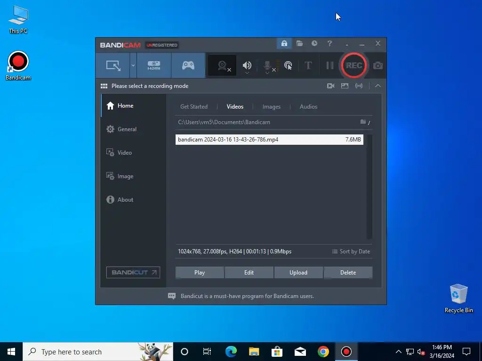Open Mail app from taskbar
The height and width of the screenshot is (361, 482).
(300, 352)
